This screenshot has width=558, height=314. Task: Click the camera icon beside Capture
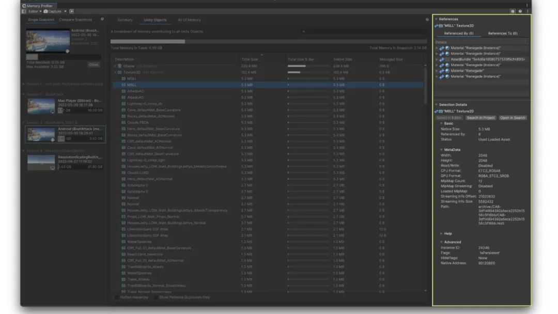coord(46,11)
